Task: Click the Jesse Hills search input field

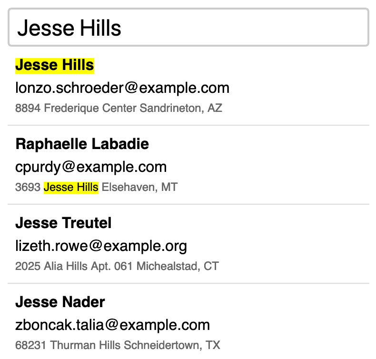Action: (188, 27)
